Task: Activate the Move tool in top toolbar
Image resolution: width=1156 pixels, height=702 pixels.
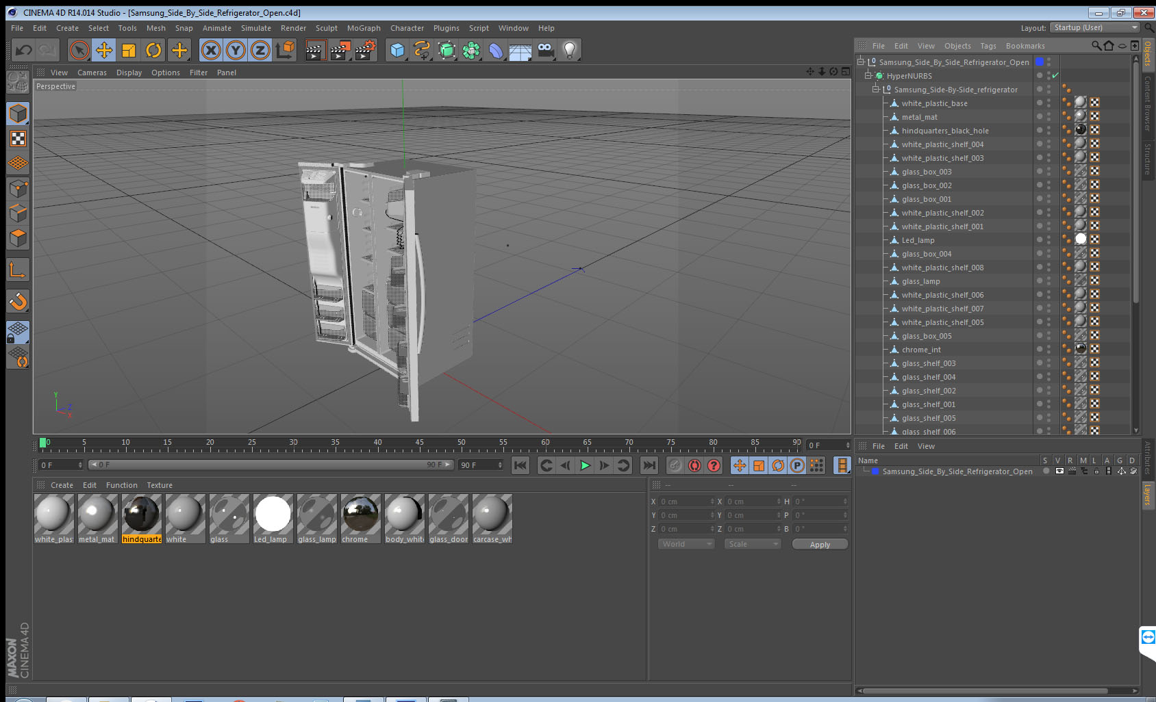Action: tap(104, 50)
